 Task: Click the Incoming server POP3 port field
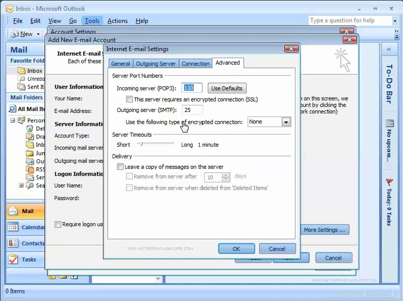tap(192, 88)
